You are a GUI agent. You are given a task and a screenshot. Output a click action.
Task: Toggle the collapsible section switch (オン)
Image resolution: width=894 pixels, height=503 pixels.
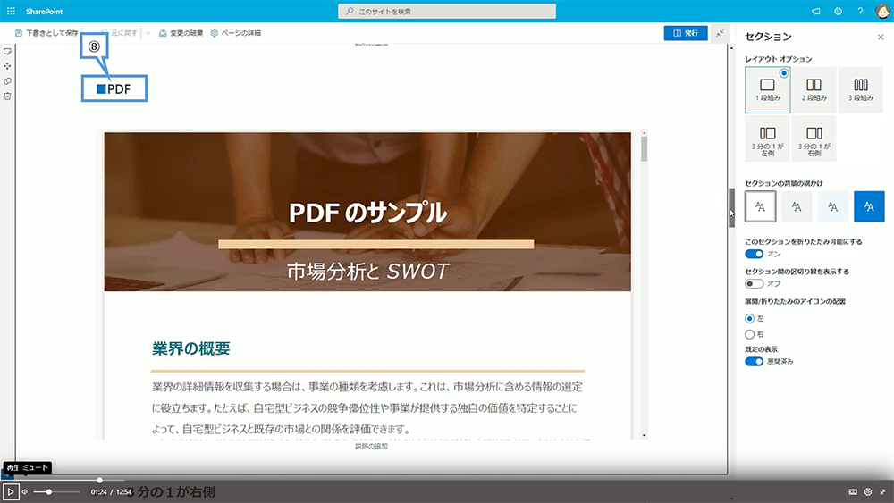[x=754, y=254]
